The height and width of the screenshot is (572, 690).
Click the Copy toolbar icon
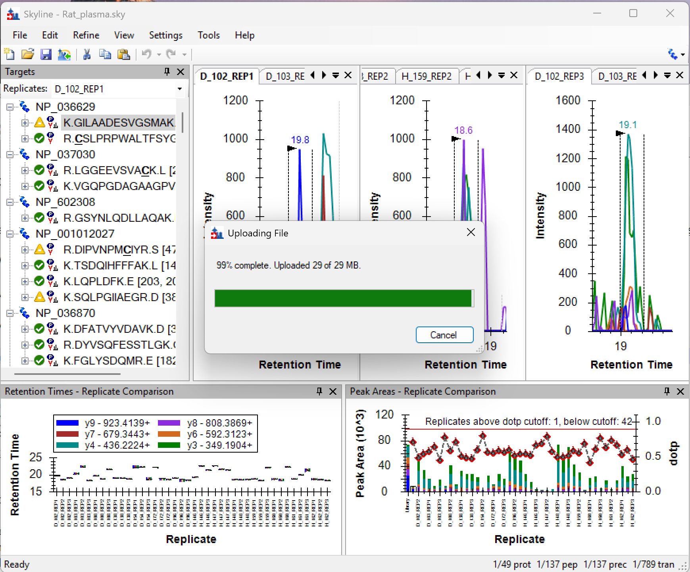click(105, 54)
